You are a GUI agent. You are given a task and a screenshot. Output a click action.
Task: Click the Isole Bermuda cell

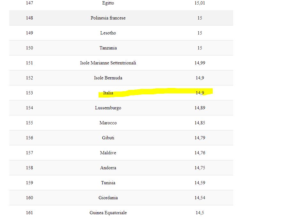[108, 78]
